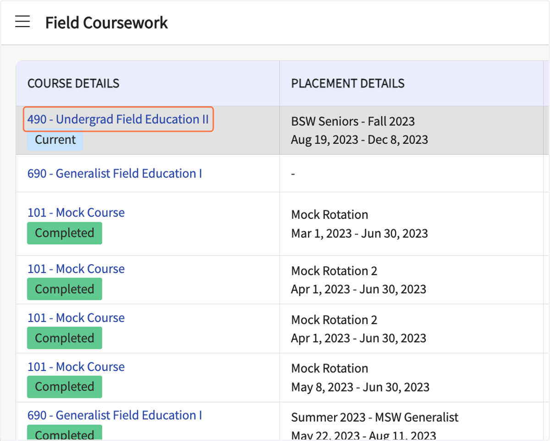Open the hamburger navigation menu
550x441 pixels.
(x=22, y=22)
